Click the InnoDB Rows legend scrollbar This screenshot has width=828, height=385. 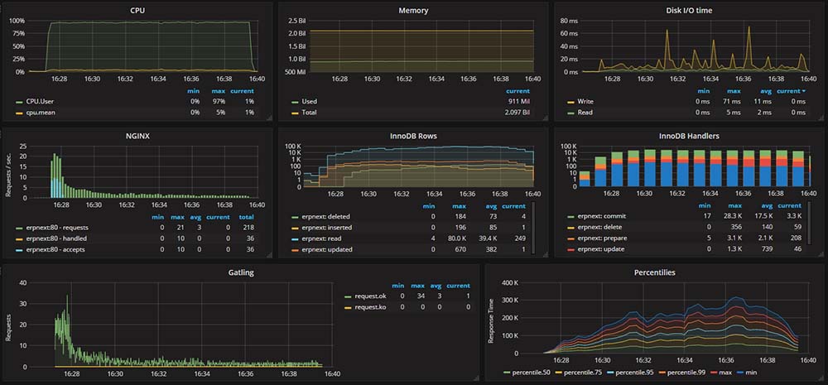(532, 227)
